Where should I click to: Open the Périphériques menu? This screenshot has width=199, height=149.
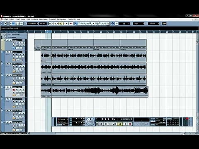[62, 19]
